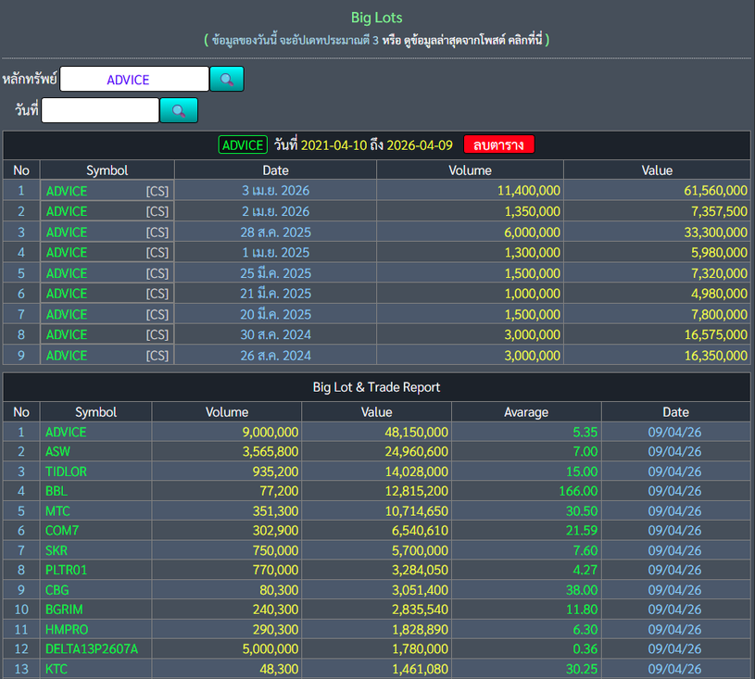Click the empty date input field
The height and width of the screenshot is (679, 755).
(x=100, y=111)
